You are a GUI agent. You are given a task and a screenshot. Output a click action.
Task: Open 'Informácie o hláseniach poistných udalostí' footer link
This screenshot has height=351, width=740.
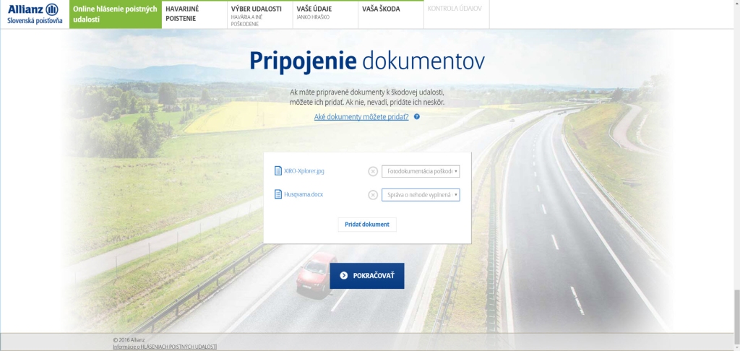[165, 347]
